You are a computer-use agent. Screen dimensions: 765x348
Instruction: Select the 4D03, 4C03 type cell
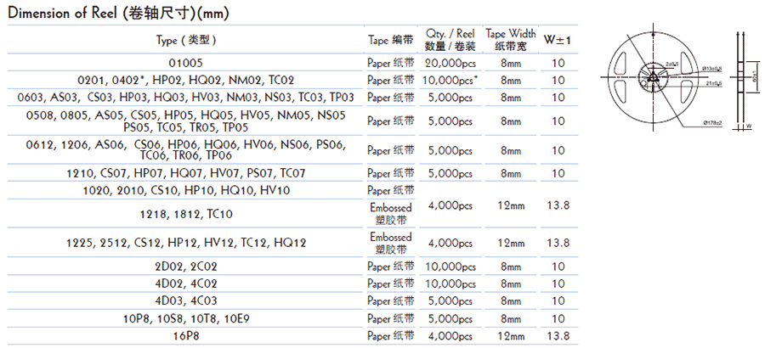tap(187, 300)
